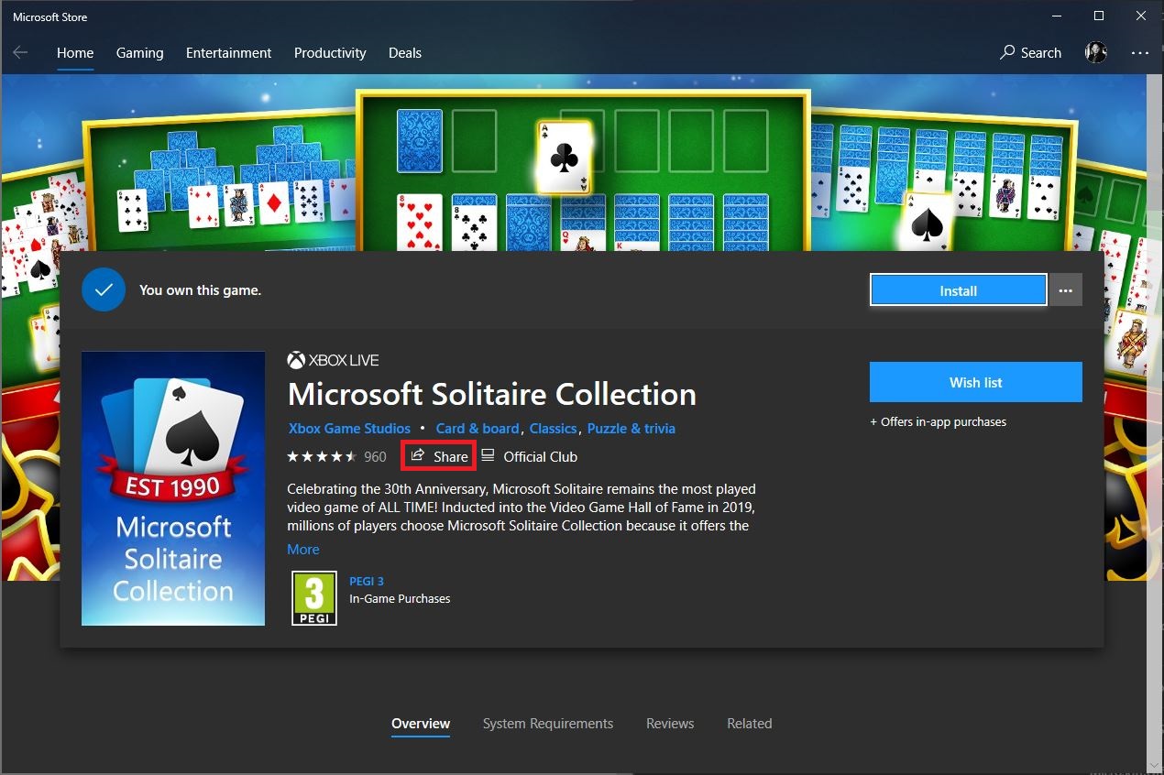
Task: Select the Deals tab
Action: (404, 53)
